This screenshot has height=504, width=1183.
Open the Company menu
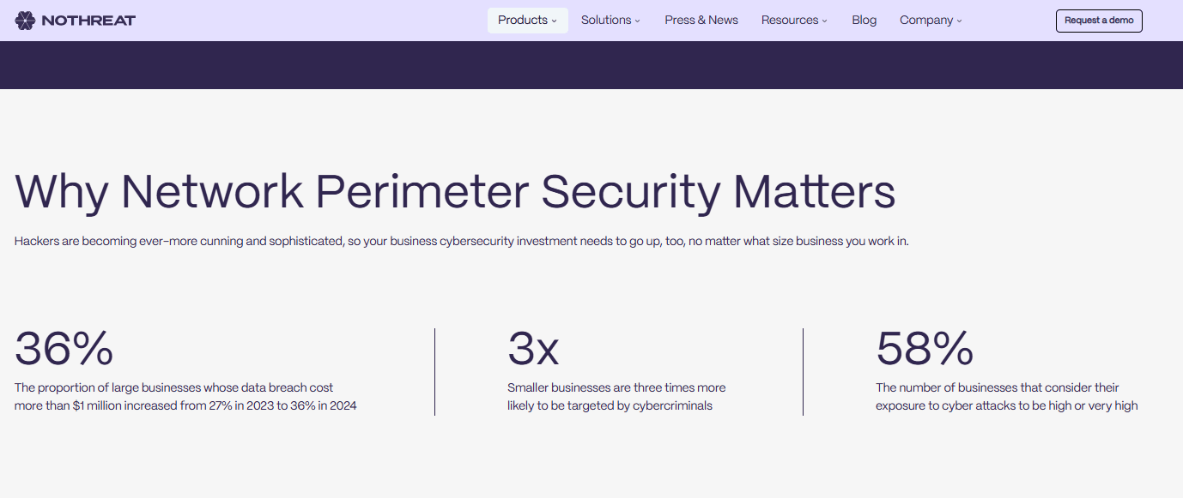(x=925, y=21)
